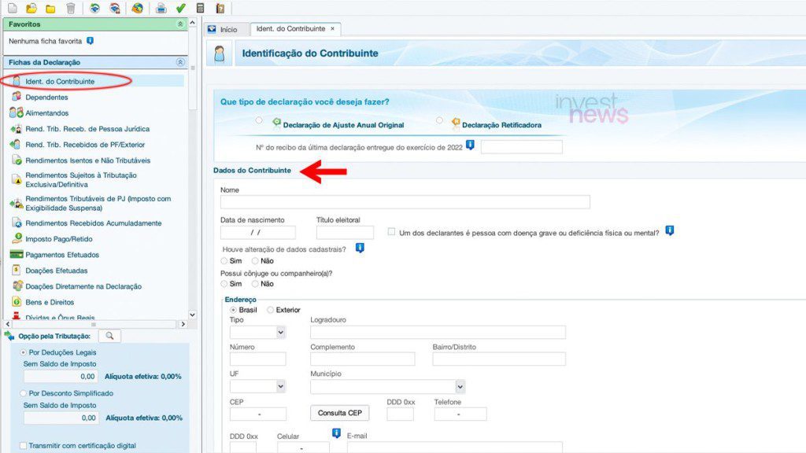Select Ident. do Contribuinte in sidebar
This screenshot has height=453, width=806.
pyautogui.click(x=60, y=81)
